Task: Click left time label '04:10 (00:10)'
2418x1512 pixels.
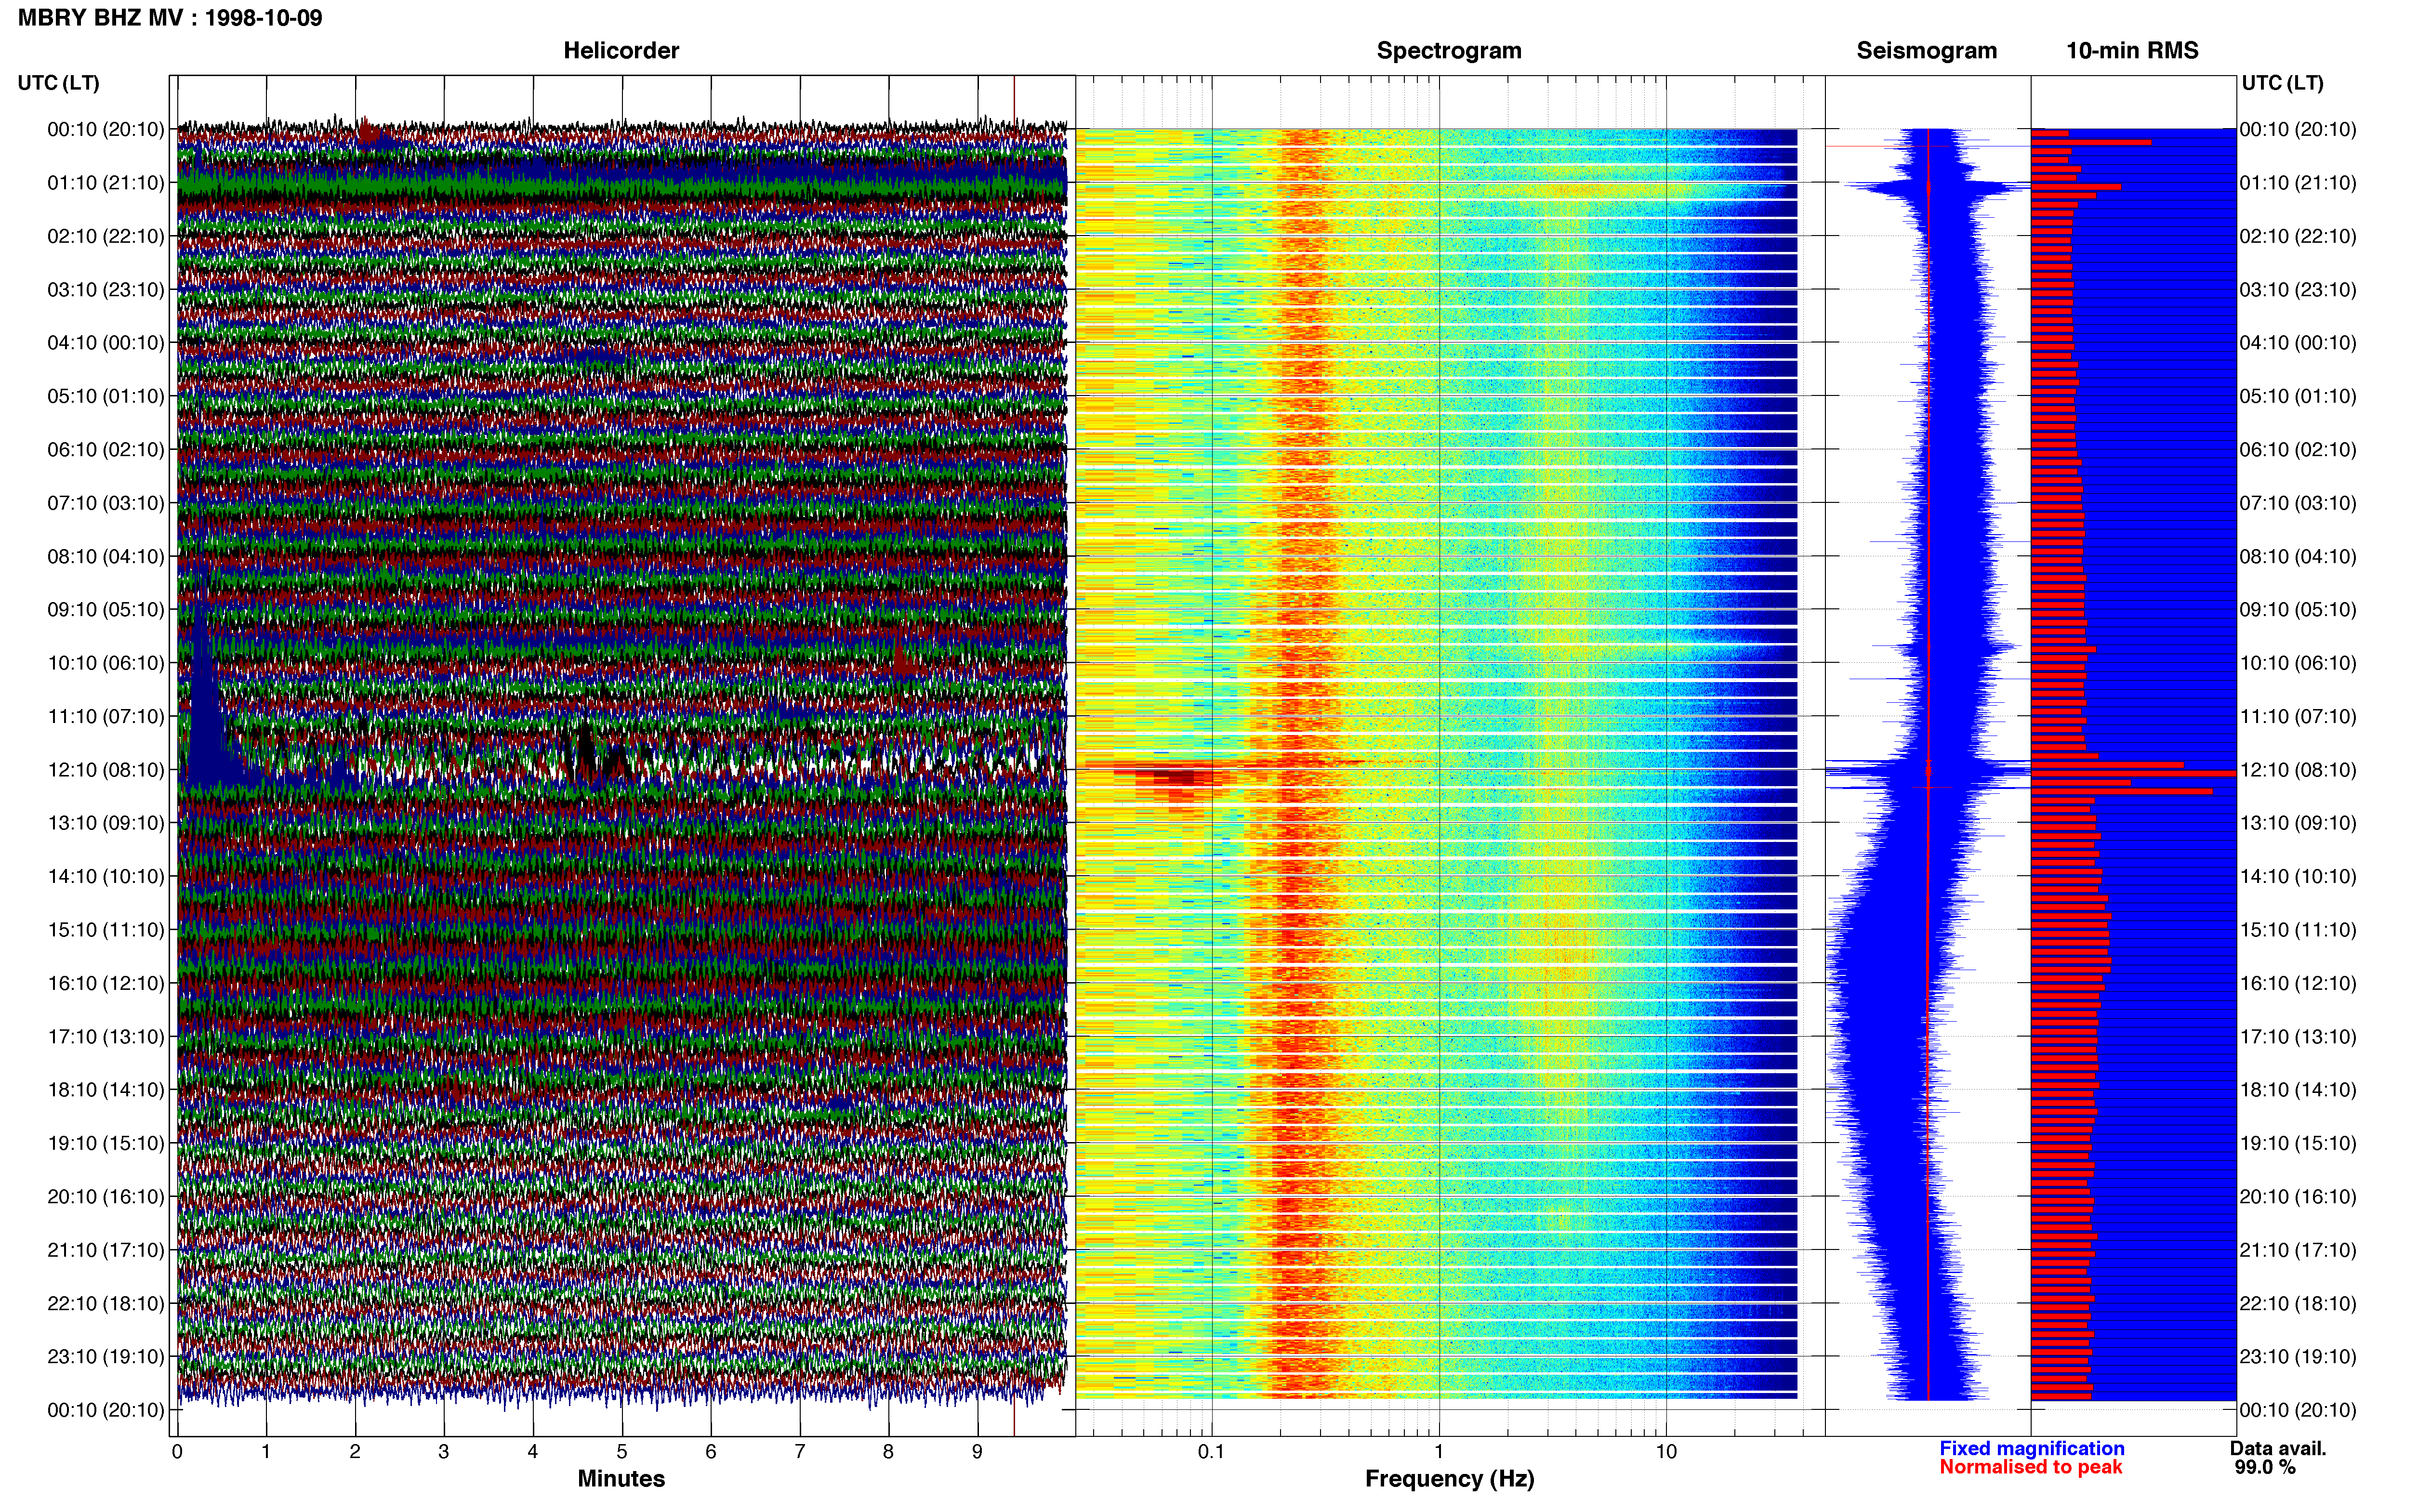Action: coord(106,343)
